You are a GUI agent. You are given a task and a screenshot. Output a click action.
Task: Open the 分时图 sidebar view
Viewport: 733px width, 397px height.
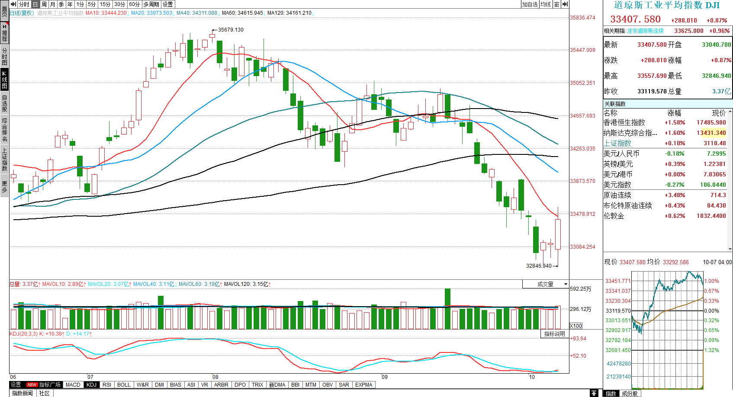pos(4,56)
